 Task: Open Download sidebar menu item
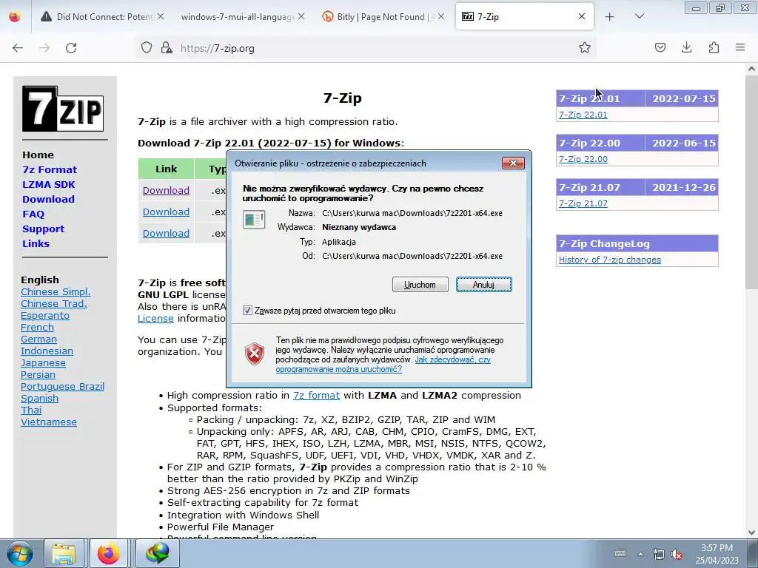pos(48,199)
